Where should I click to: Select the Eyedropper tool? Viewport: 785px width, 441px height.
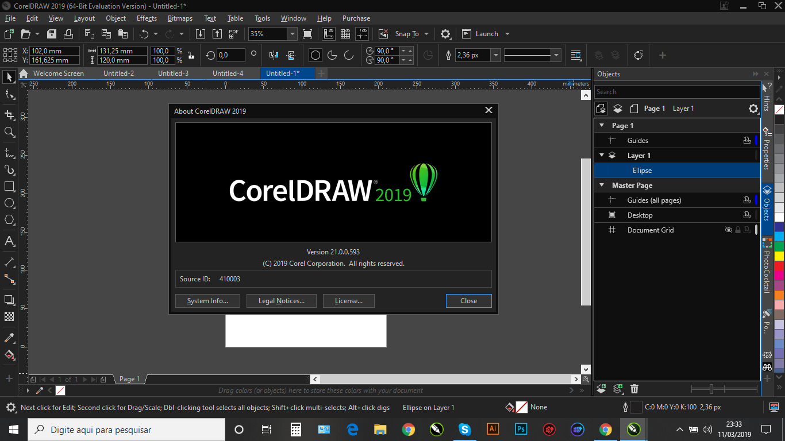(9, 338)
